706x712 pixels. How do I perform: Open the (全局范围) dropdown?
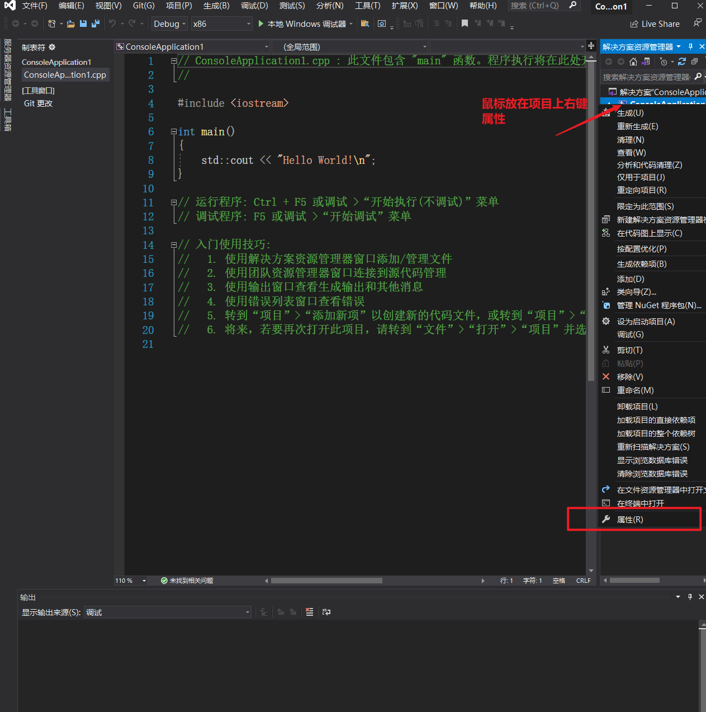350,46
